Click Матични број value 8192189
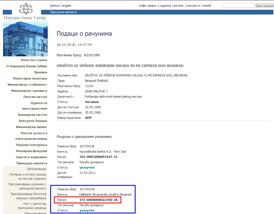 (92, 55)
